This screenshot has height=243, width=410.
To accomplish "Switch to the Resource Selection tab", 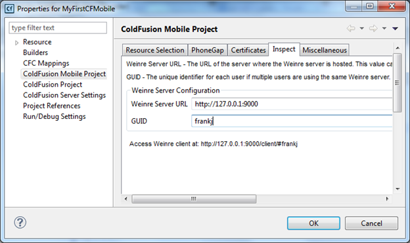I will click(155, 50).
